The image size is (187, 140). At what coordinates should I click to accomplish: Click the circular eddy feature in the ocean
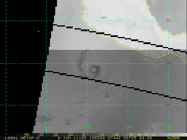pos(95,69)
